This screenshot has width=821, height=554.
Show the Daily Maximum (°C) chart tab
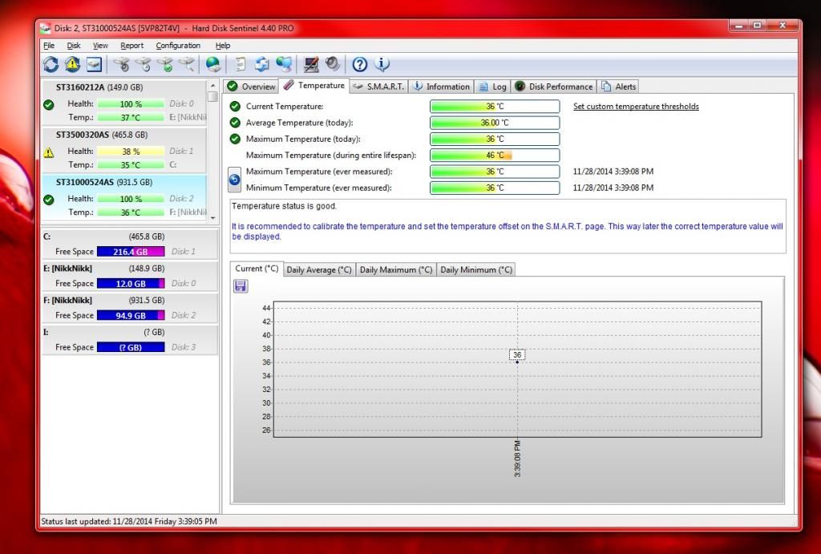pyautogui.click(x=396, y=269)
